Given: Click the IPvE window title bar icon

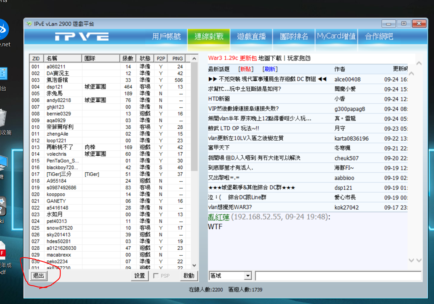Looking at the screenshot, I should [x=29, y=24].
